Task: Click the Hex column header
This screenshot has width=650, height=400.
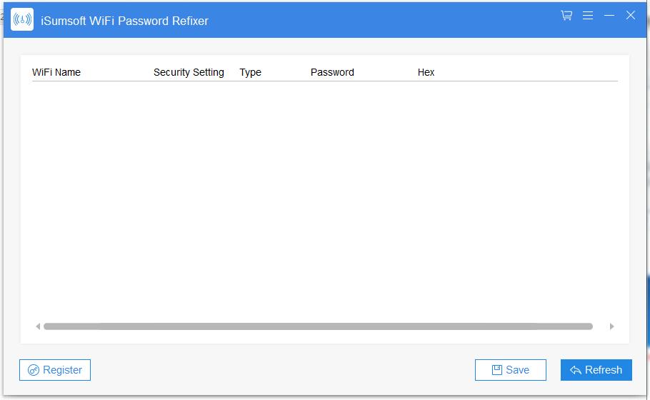Action: 426,72
